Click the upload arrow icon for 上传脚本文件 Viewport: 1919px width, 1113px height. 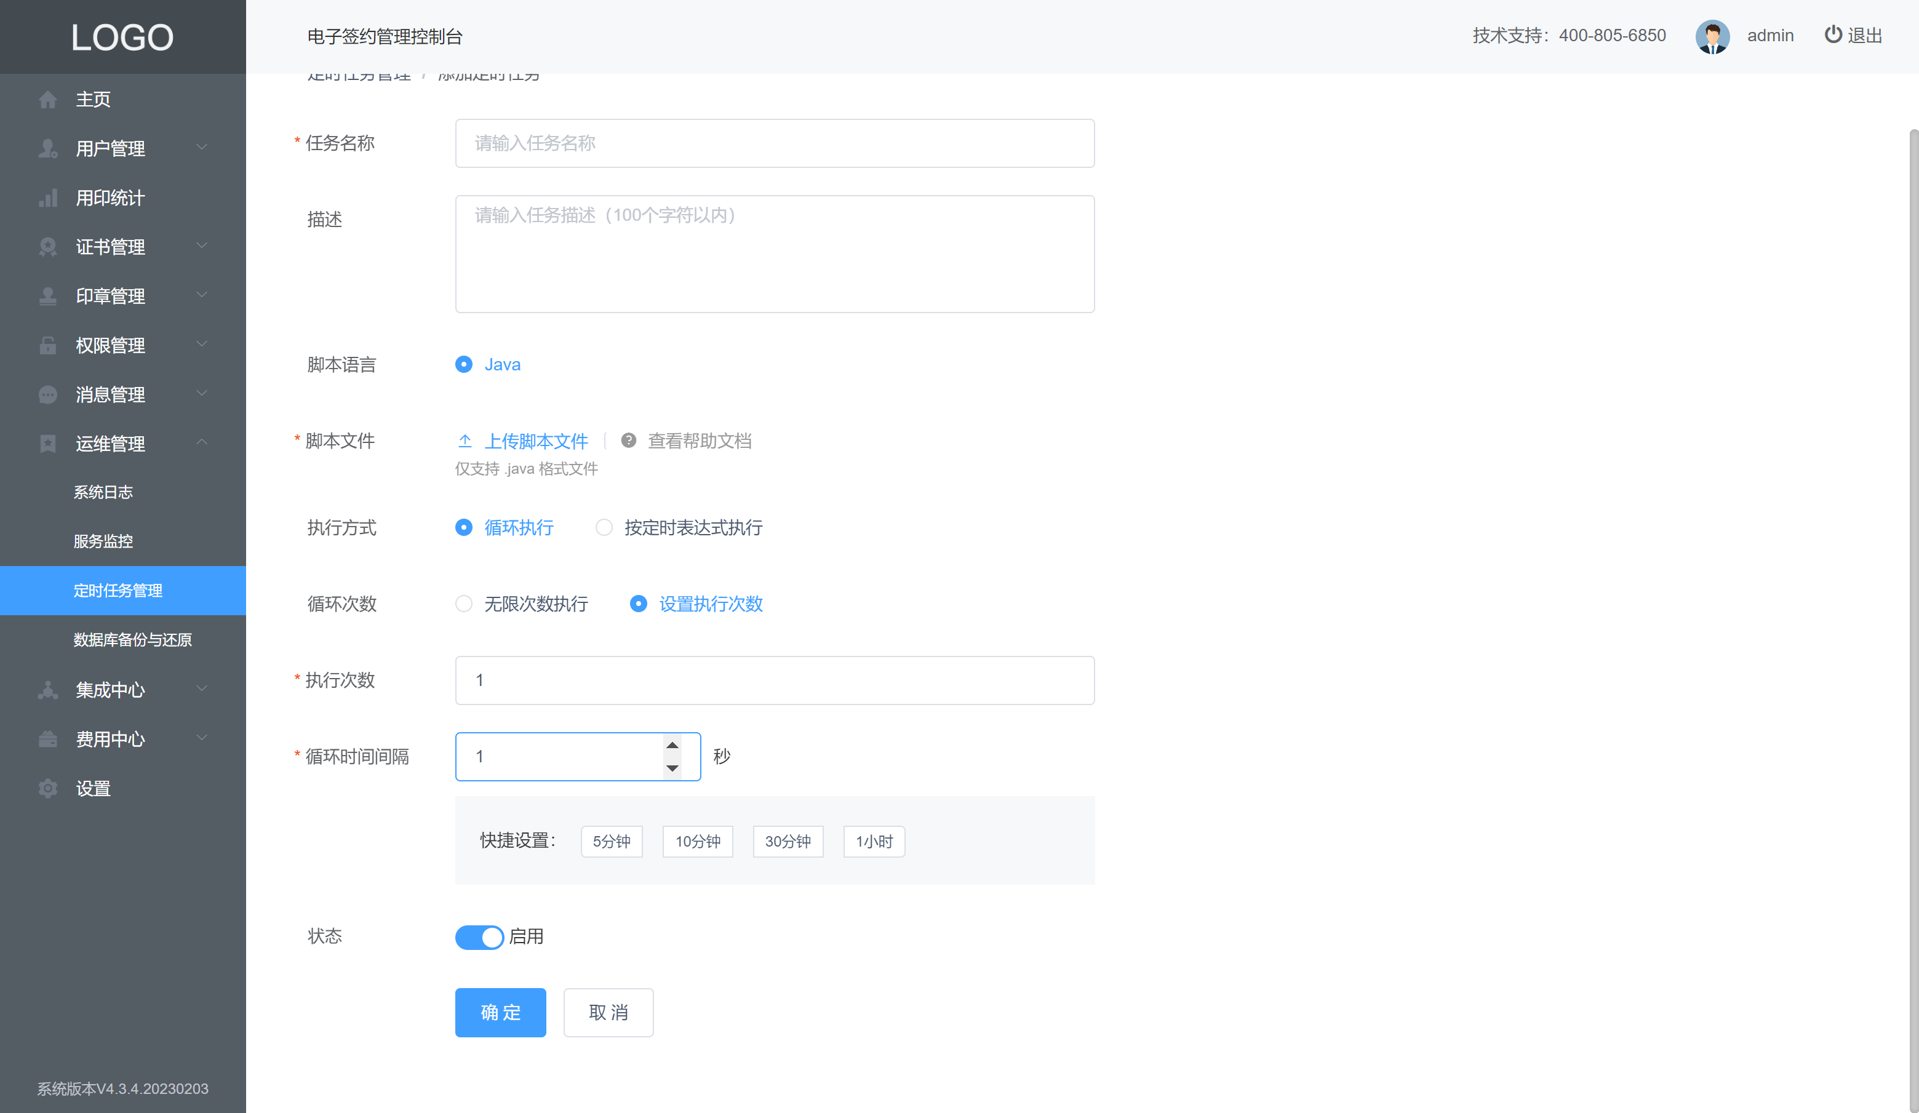465,441
